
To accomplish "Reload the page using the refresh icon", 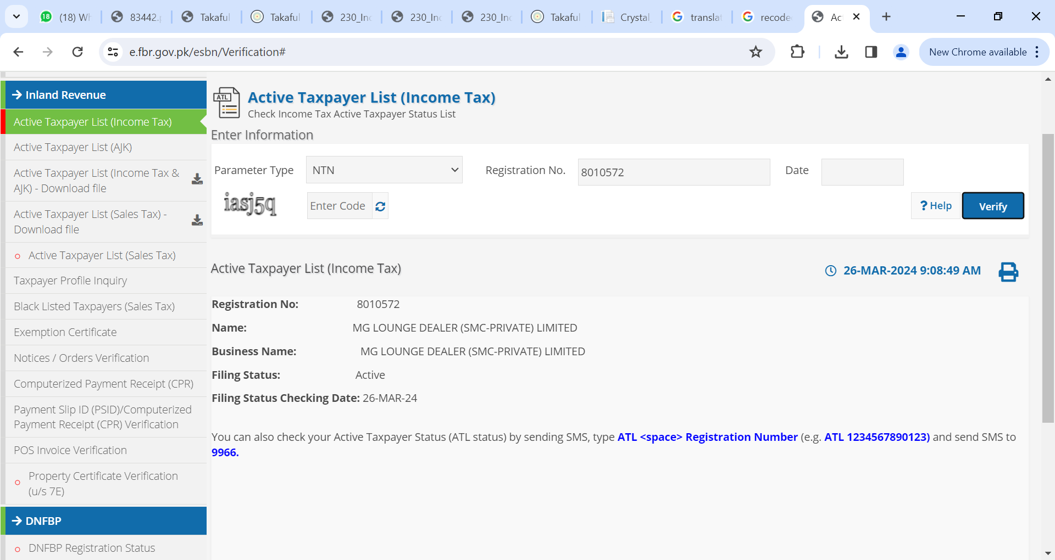I will [x=77, y=52].
